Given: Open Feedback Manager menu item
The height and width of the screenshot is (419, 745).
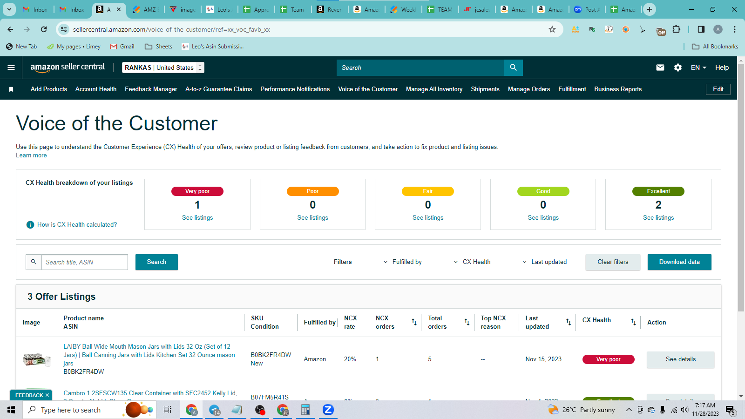Looking at the screenshot, I should point(151,89).
